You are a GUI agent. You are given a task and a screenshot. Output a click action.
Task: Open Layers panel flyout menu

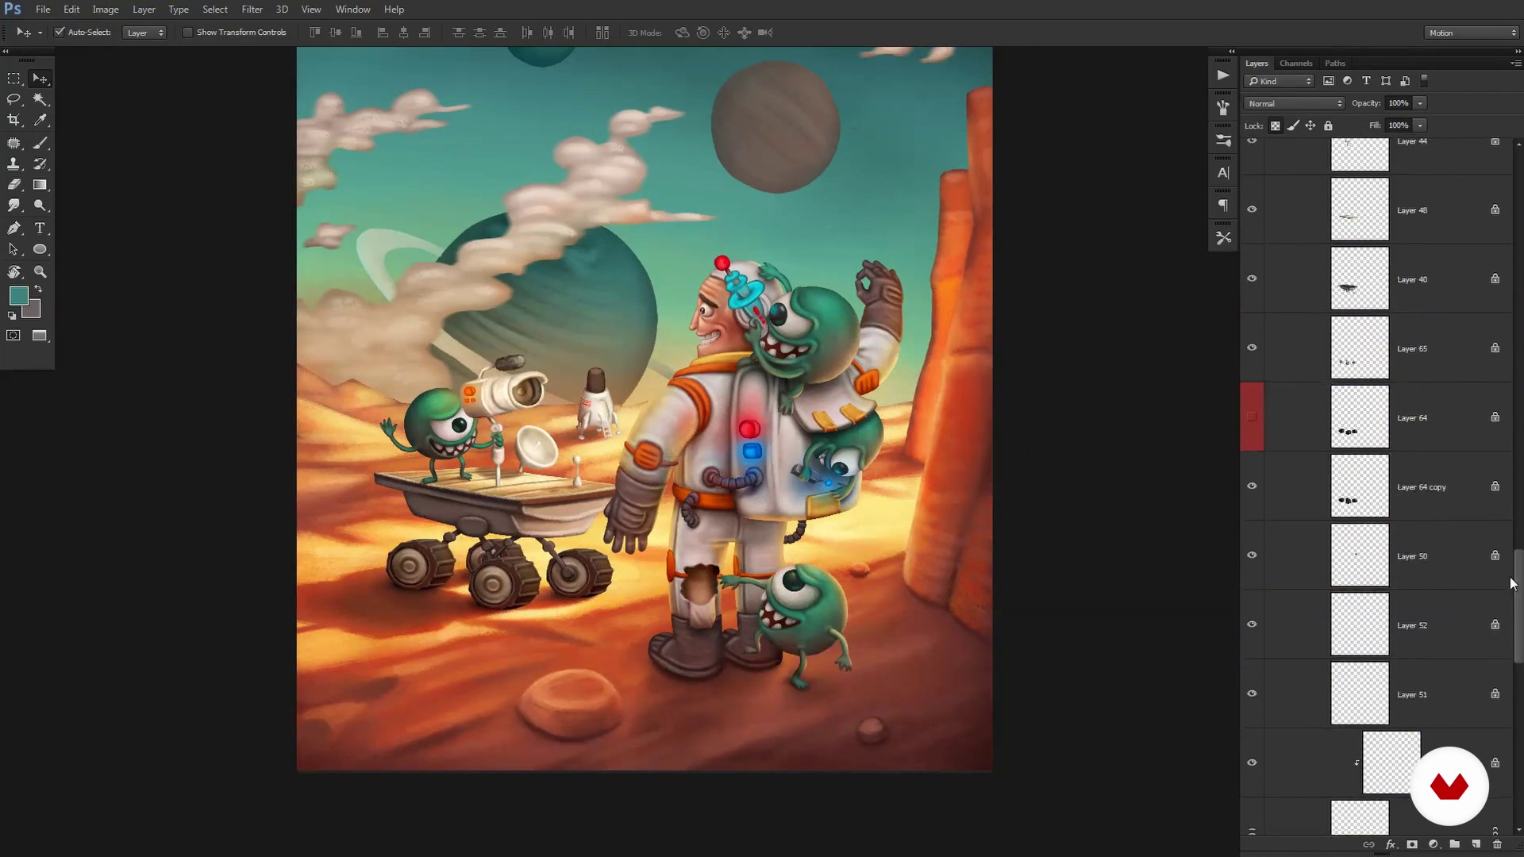pyautogui.click(x=1514, y=63)
